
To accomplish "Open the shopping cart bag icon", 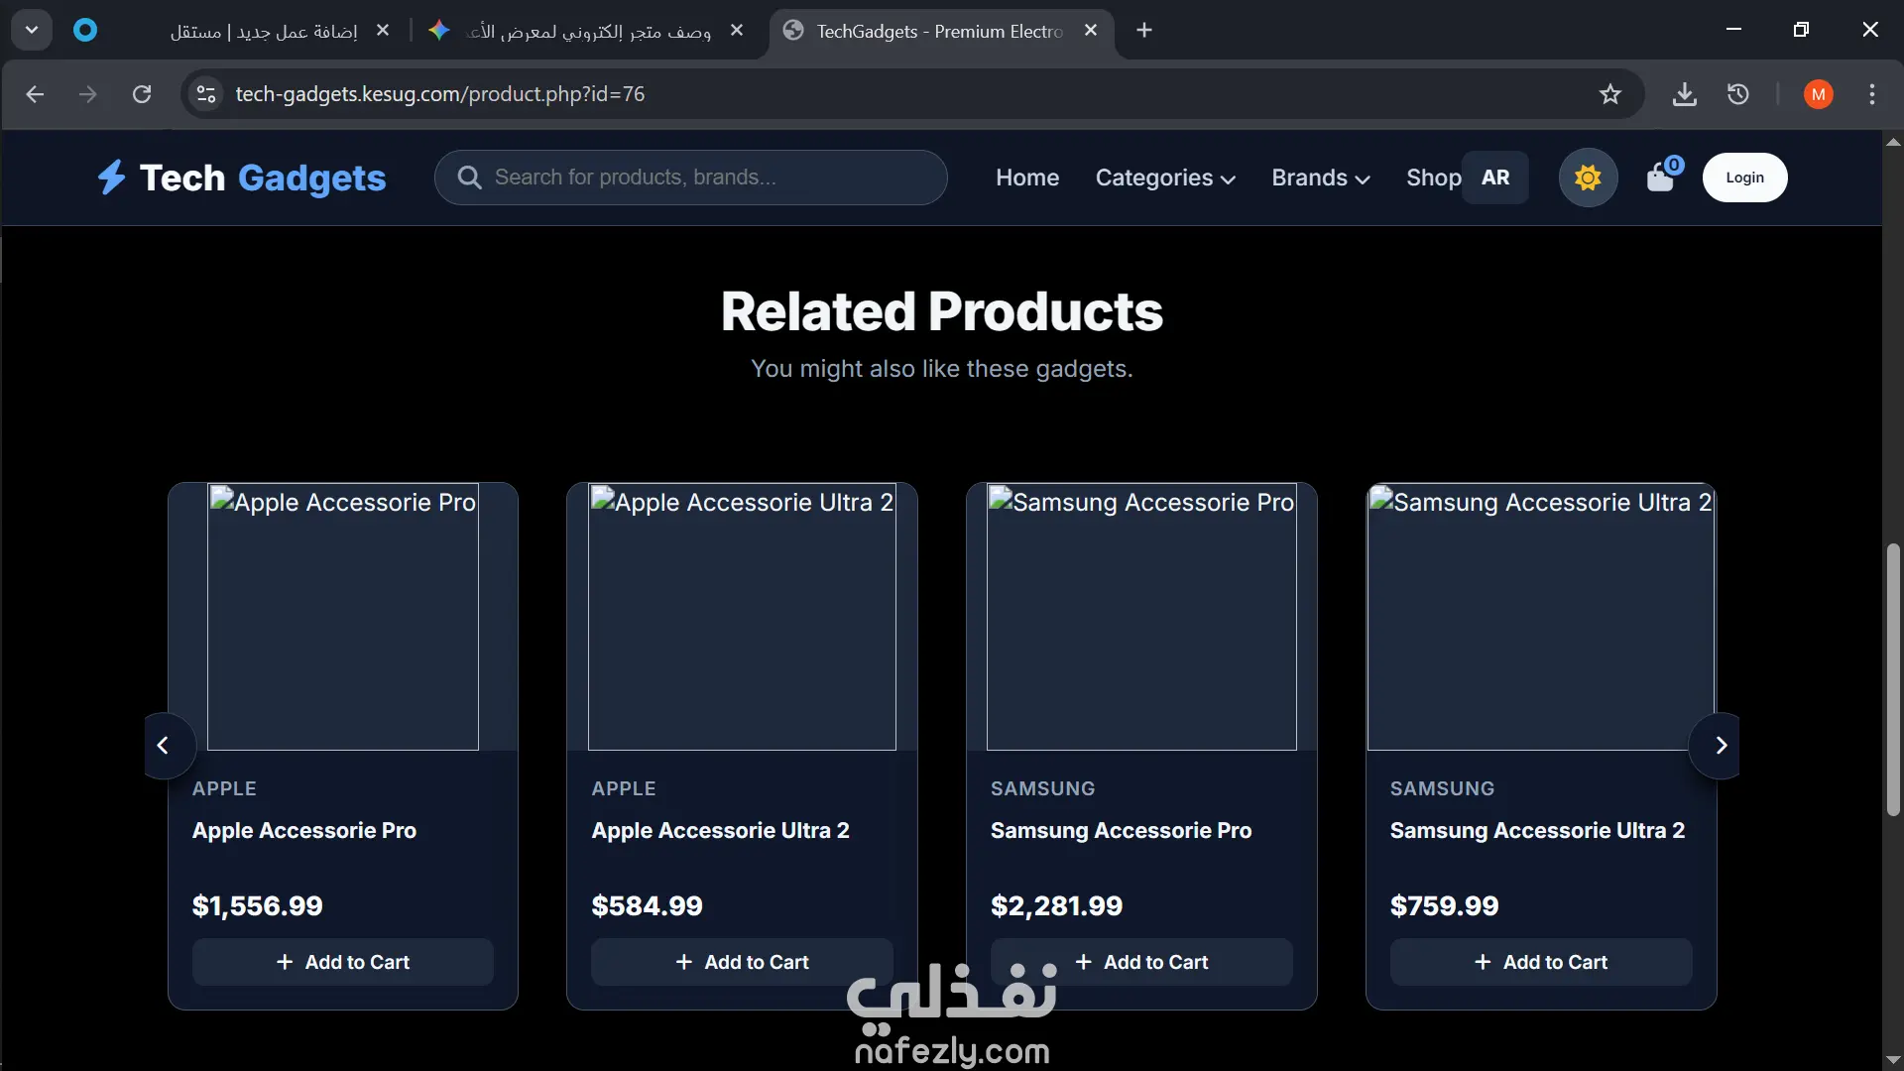I will [x=1660, y=178].
